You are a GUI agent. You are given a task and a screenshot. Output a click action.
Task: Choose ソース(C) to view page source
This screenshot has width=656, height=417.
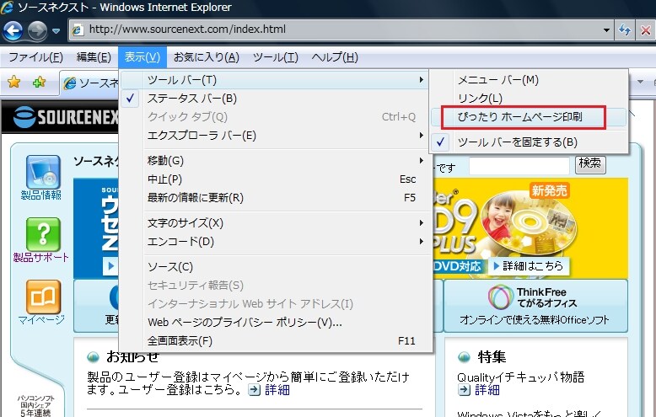click(275, 266)
